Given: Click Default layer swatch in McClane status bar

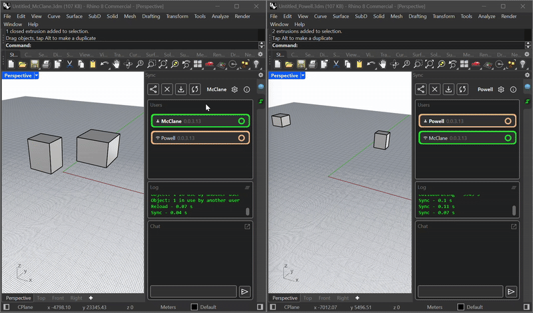Looking at the screenshot, I should pos(194,307).
